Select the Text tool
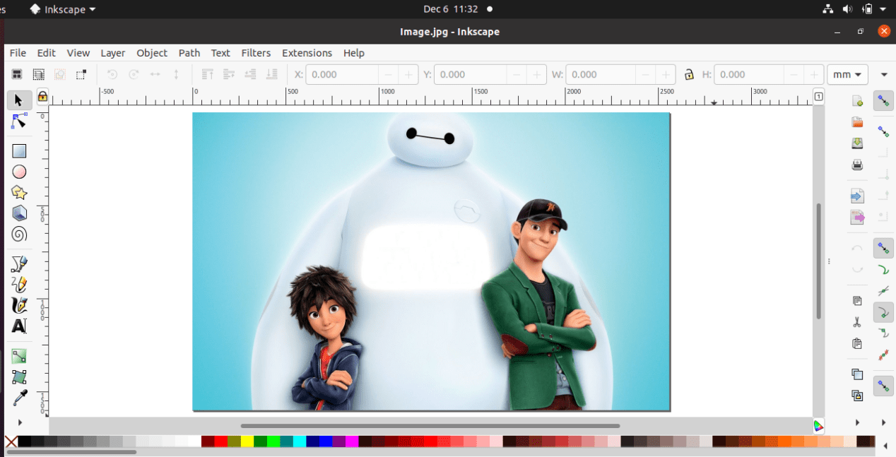Screen dimensions: 896x457 (19, 326)
